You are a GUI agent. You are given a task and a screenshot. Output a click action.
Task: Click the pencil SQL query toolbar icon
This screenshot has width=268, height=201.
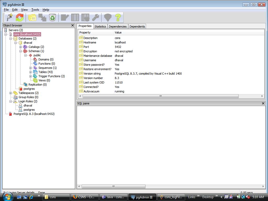coord(65,18)
